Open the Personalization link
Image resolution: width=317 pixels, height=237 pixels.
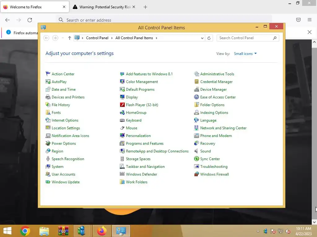point(138,136)
